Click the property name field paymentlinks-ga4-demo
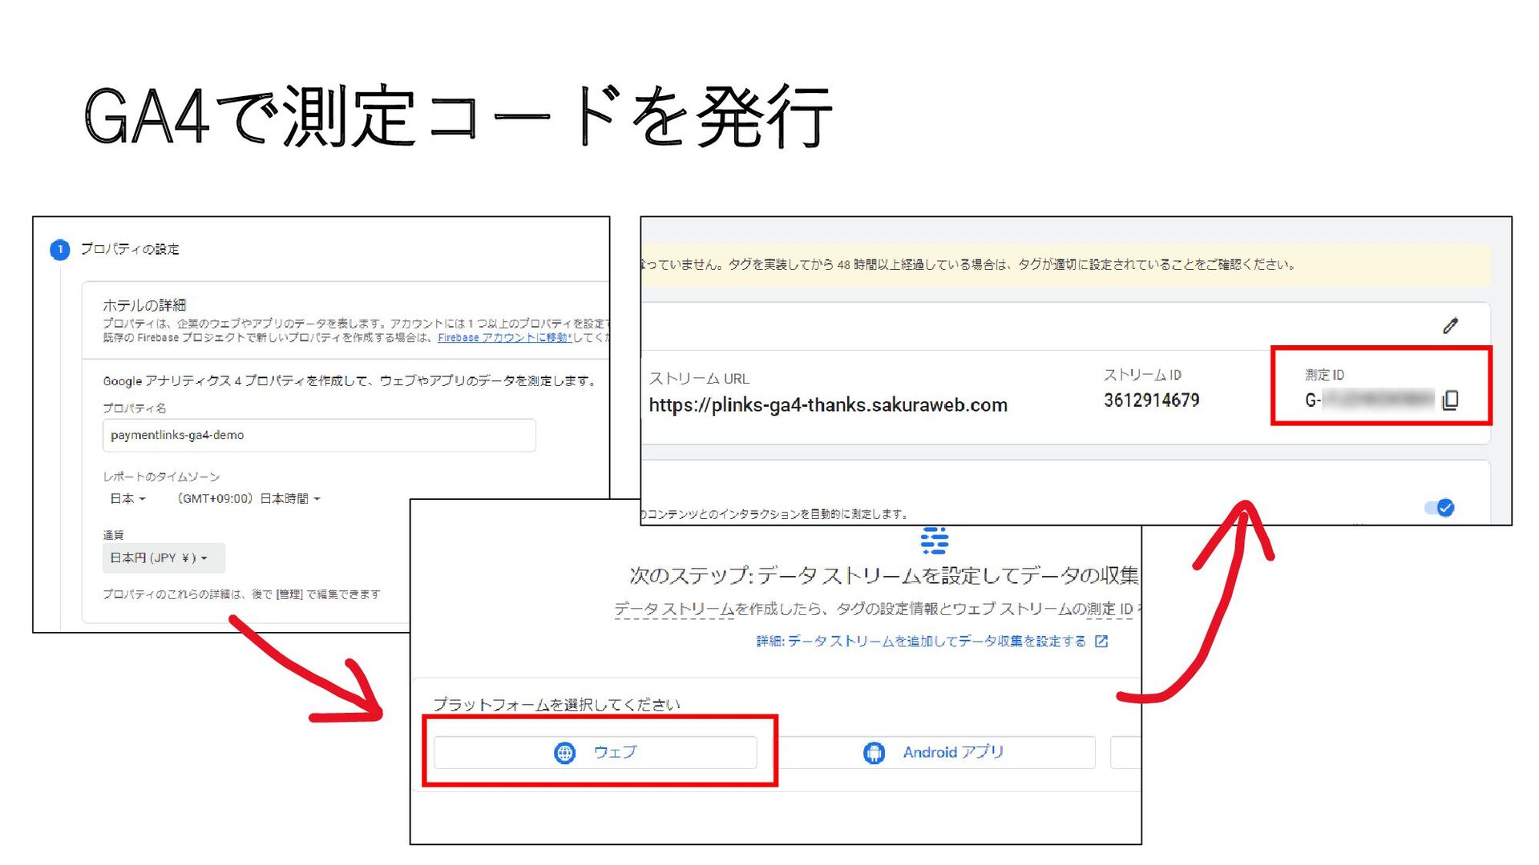Image resolution: width=1539 pixels, height=865 pixels. (x=319, y=435)
